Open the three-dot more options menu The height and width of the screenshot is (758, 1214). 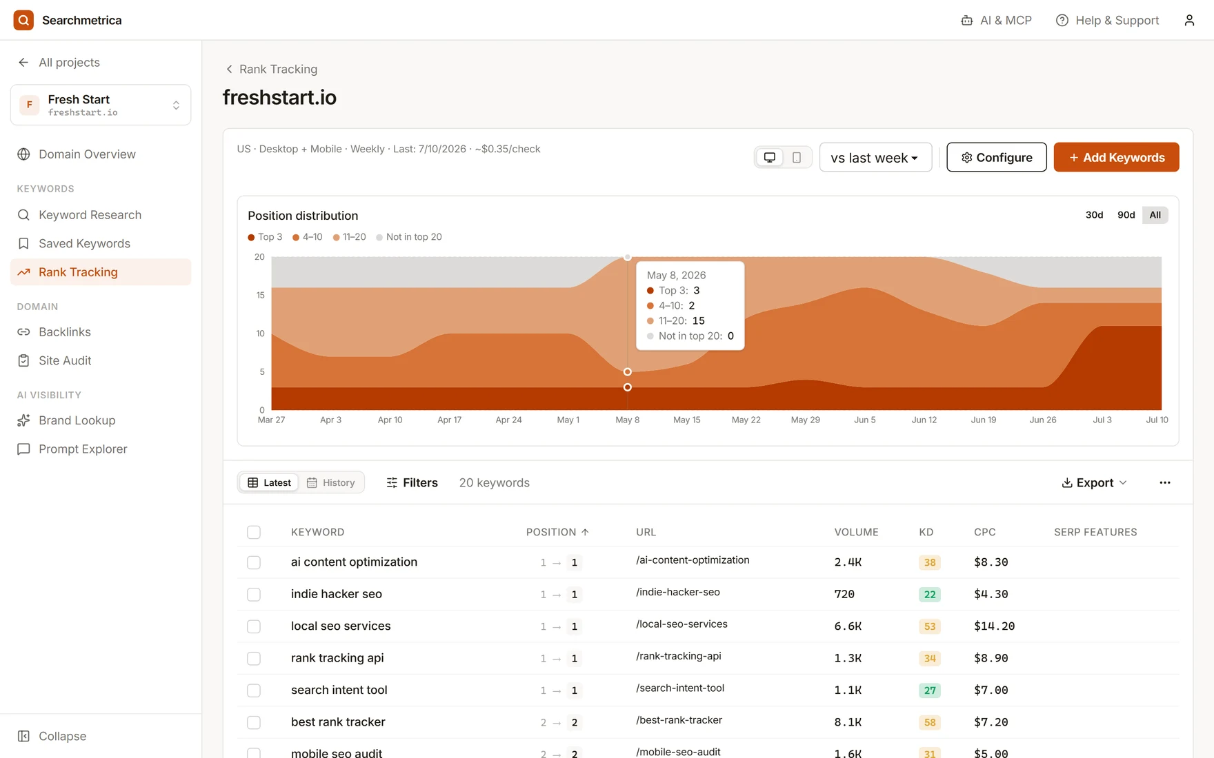point(1165,482)
